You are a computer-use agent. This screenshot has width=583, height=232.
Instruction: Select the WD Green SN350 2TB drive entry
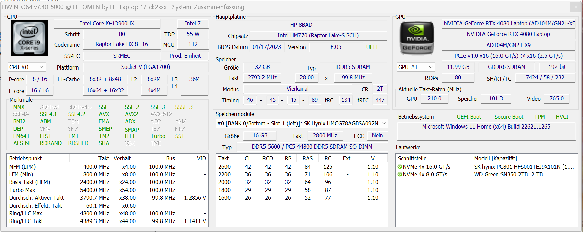509,174
